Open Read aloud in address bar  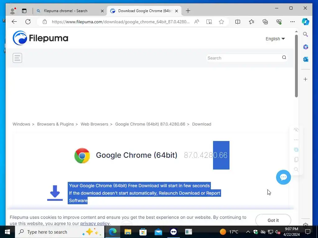pyautogui.click(x=197, y=22)
